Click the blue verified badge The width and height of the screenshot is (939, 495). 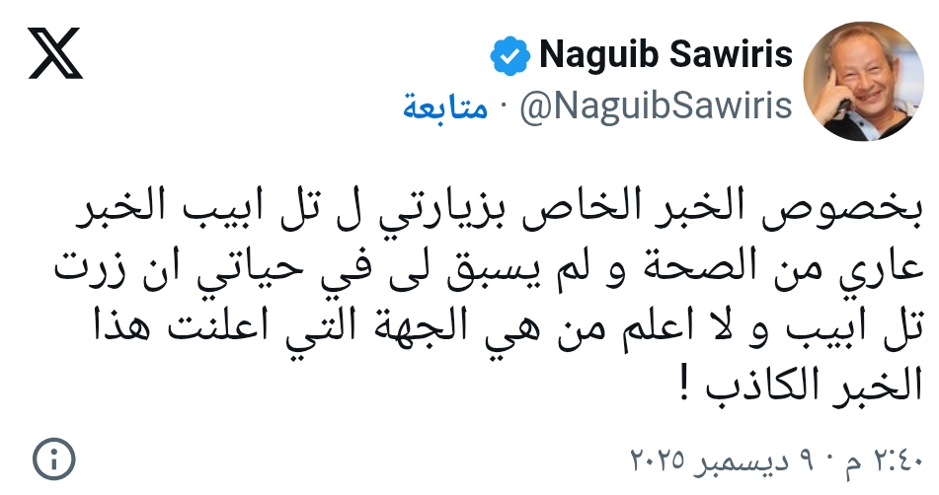point(509,57)
